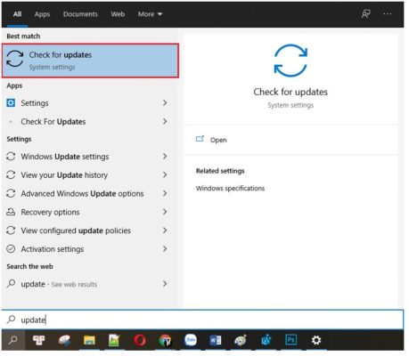Open Settings gear in the taskbar
The width and height of the screenshot is (409, 356).
(x=316, y=340)
